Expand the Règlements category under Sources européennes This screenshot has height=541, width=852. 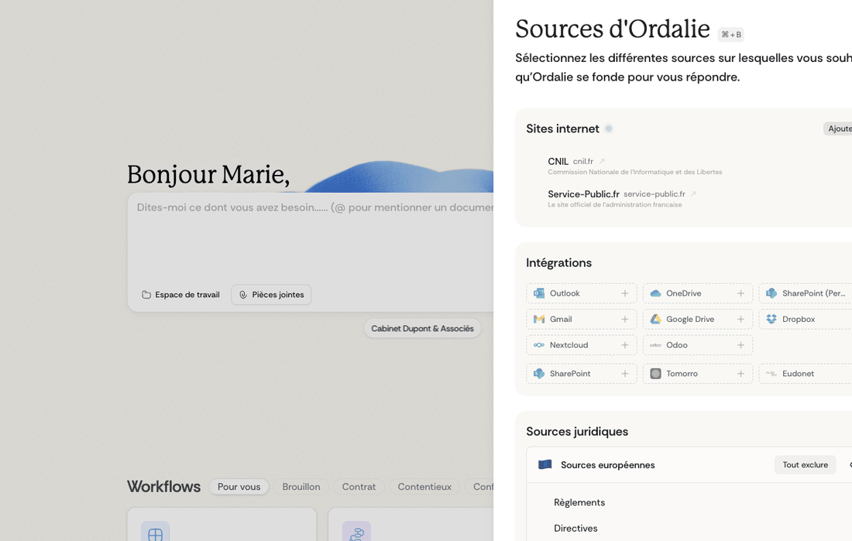579,502
